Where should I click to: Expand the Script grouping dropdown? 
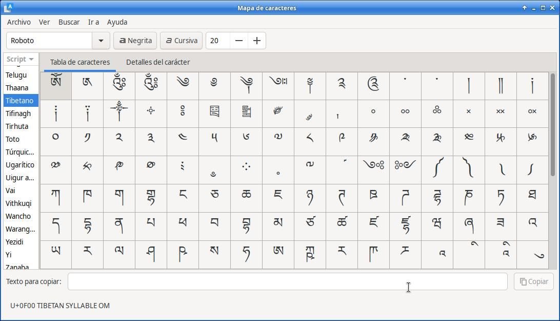pyautogui.click(x=21, y=59)
